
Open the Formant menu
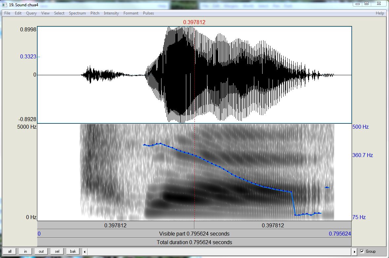pos(131,13)
